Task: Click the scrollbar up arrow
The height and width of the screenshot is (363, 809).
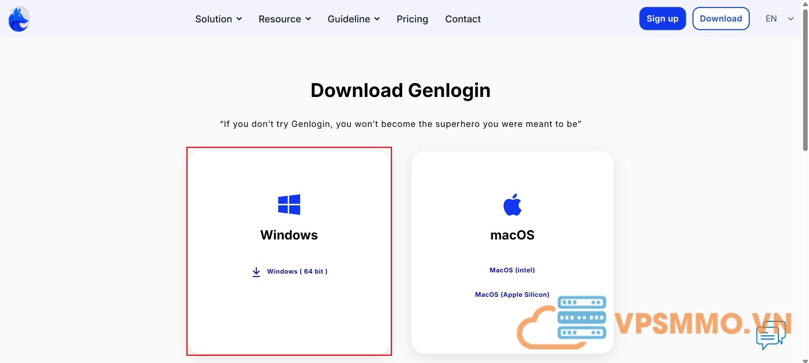Action: click(x=805, y=4)
